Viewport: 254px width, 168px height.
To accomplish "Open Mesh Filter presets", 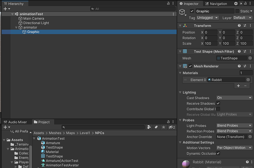I will (x=245, y=51).
